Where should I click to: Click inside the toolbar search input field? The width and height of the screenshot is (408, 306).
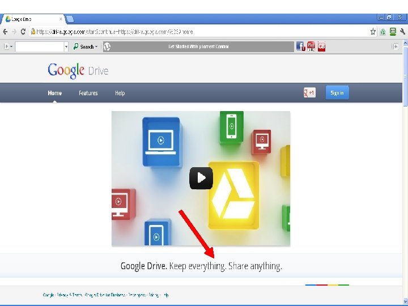pyautogui.click(x=40, y=47)
